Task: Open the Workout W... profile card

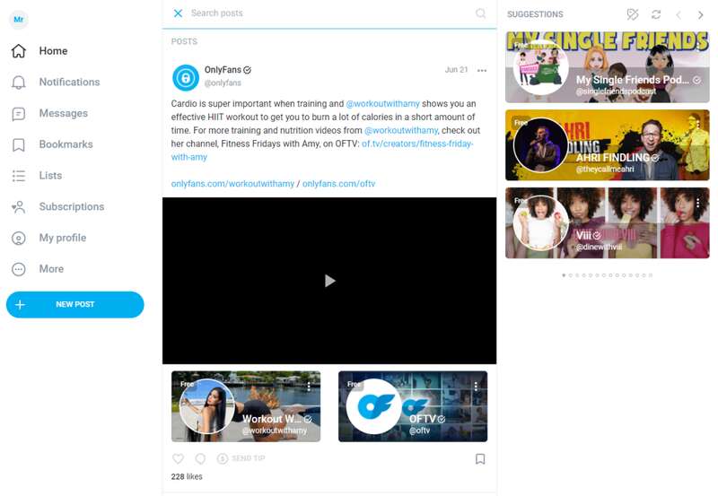Action: [x=246, y=406]
